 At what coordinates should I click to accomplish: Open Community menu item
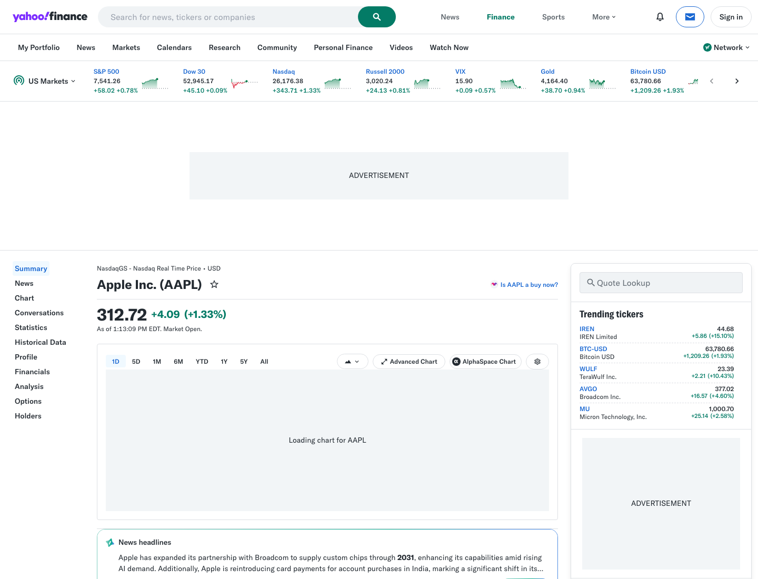[277, 47]
